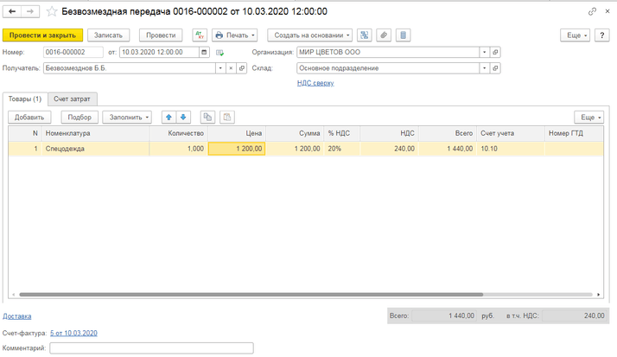Switch to the Счет затрат tab
The image size is (617, 357).
[73, 99]
